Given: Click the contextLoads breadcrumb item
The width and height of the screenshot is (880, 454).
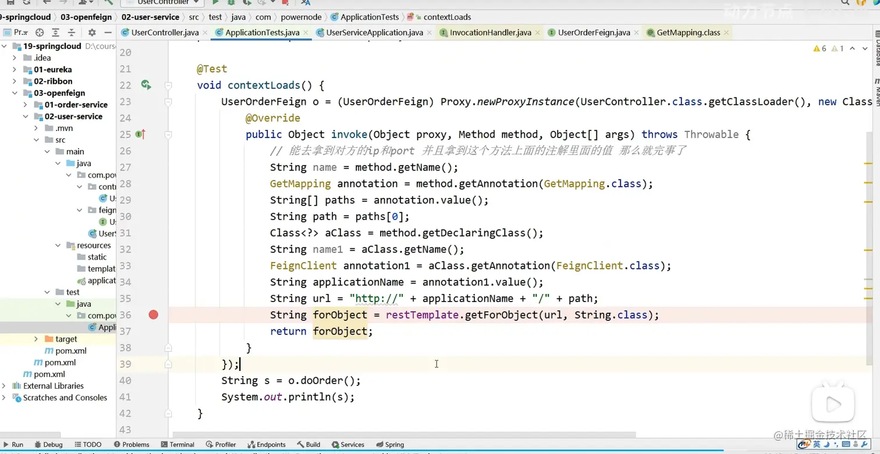Looking at the screenshot, I should point(447,17).
